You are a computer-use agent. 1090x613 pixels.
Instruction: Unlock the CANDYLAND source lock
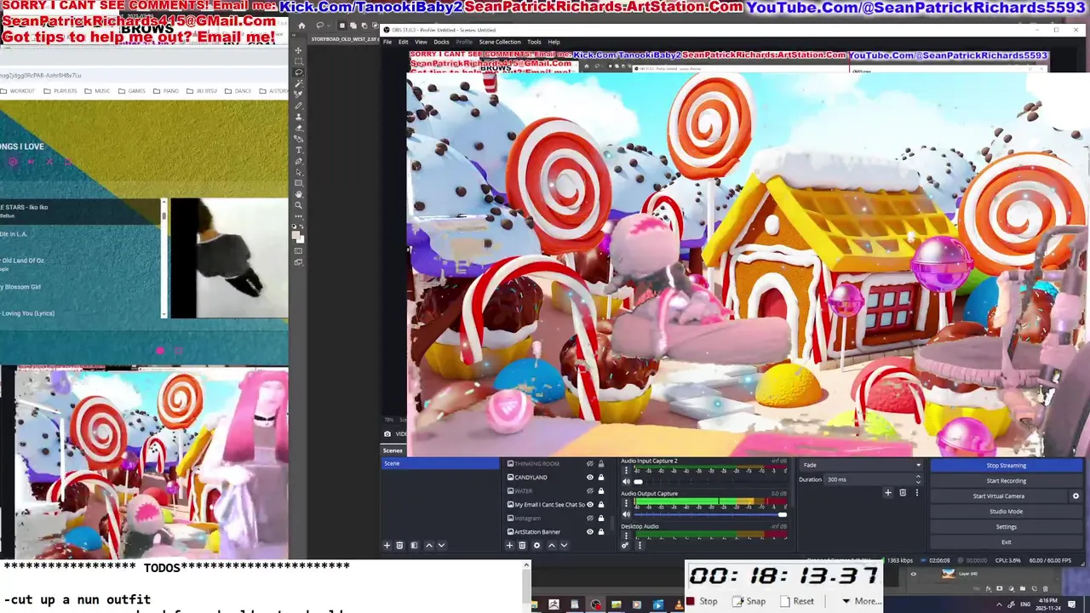601,477
